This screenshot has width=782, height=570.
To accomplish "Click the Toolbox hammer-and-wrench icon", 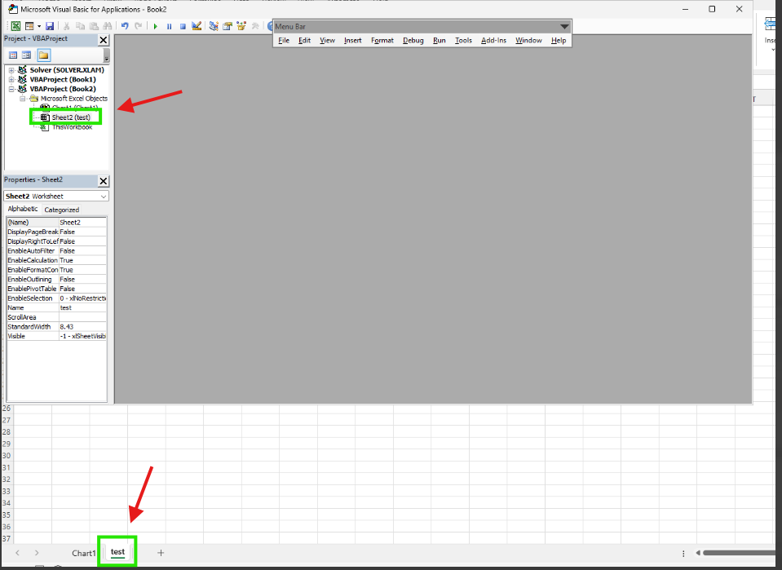I will click(255, 26).
